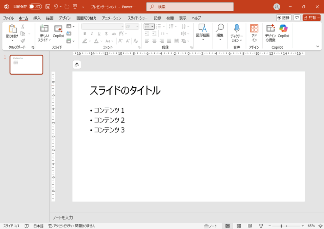This screenshot has height=229, width=324.
Task: Click the Save icon in title bar
Action: coord(48,7)
